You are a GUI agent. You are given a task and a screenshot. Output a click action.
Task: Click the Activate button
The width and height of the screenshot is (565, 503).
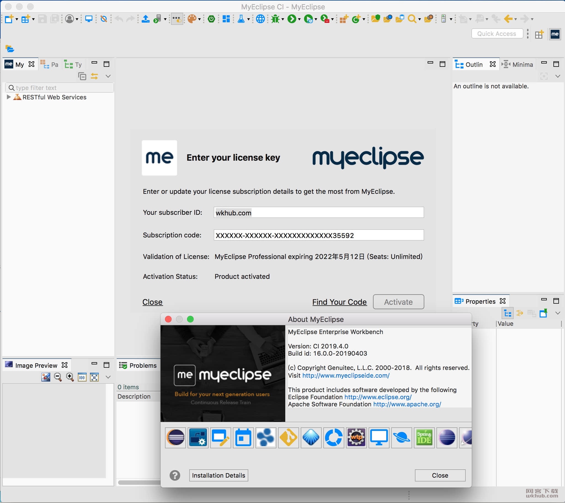tap(398, 302)
